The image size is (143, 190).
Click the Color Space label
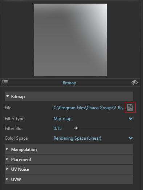16,138
